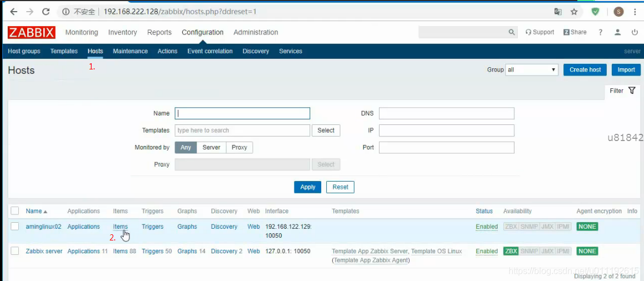Open the Share link
This screenshot has width=644, height=281.
(x=575, y=32)
